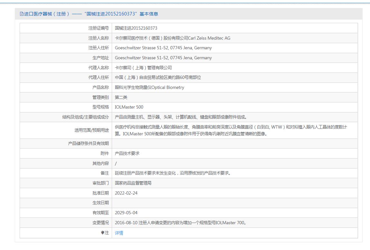Screen dimensions: 370x250
Task: Click the agent address 美约路60号南部位
Action: click(158, 77)
